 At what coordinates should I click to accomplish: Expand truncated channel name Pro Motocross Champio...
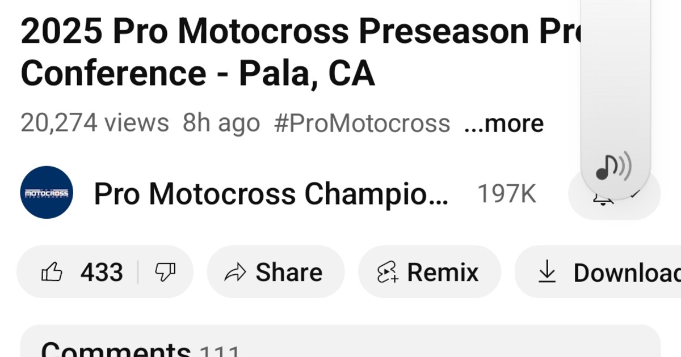(271, 194)
